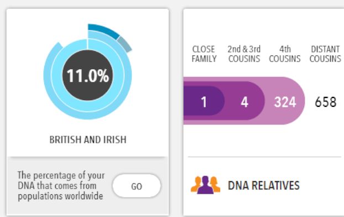Screen dimensions: 344x217
Task: Click the BRITISH AND IRISH label
Action: pyautogui.click(x=88, y=139)
